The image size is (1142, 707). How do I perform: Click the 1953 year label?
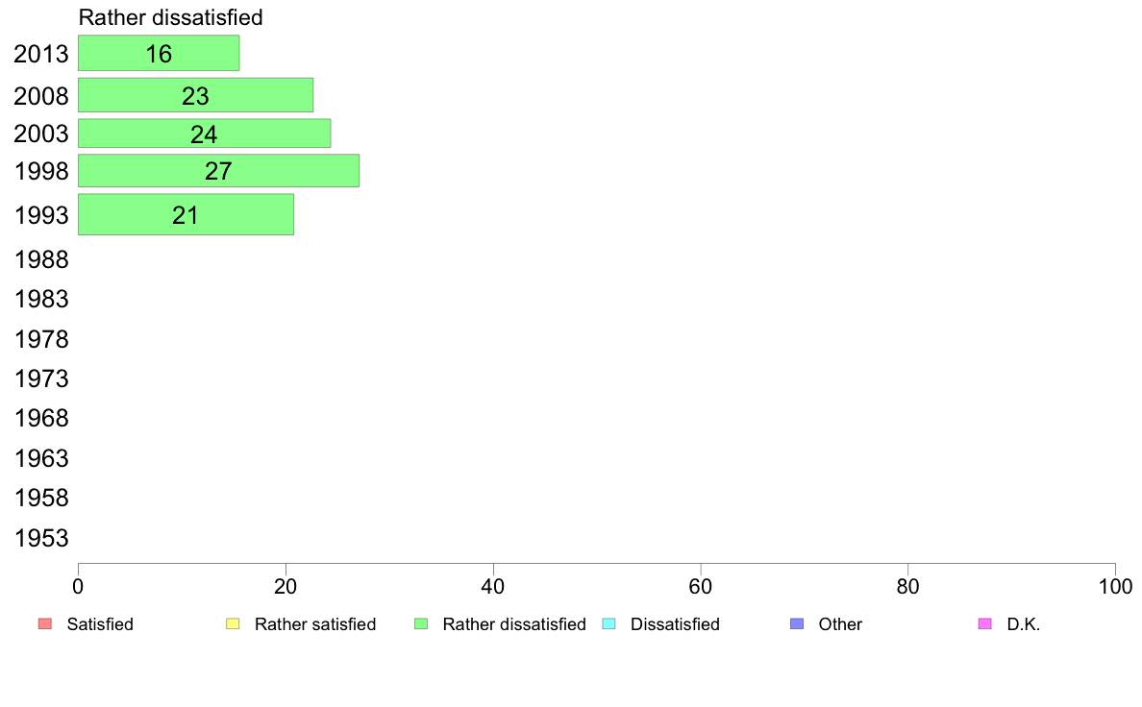41,538
